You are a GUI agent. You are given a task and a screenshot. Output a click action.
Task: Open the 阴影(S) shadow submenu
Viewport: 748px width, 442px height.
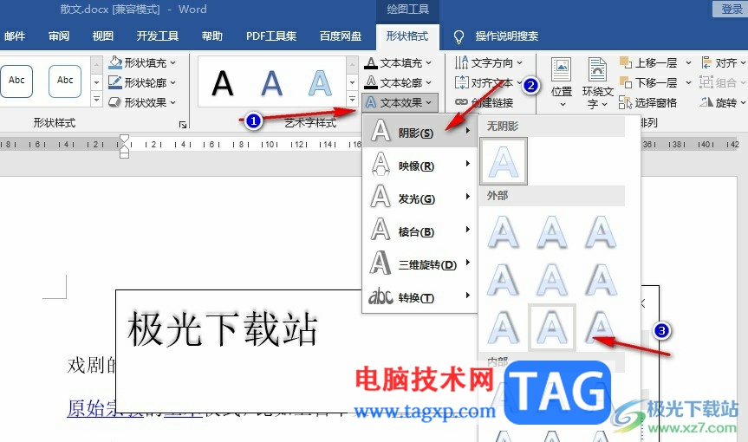pyautogui.click(x=420, y=131)
